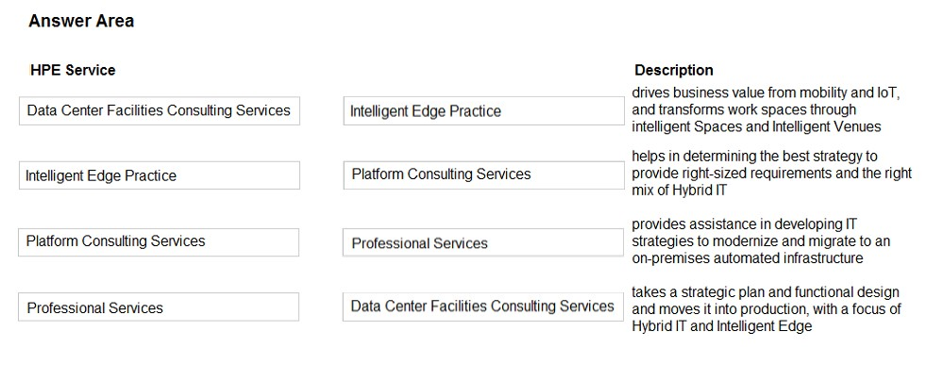The height and width of the screenshot is (365, 944).
Task: Click Intelligent Edge Practice box beside mobility description
Action: click(484, 110)
